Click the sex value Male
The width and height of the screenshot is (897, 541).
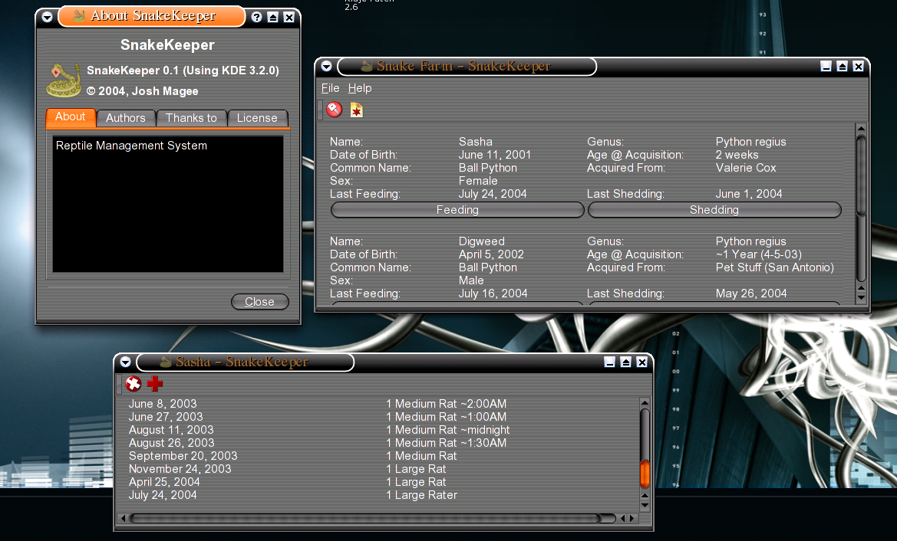[x=471, y=280]
